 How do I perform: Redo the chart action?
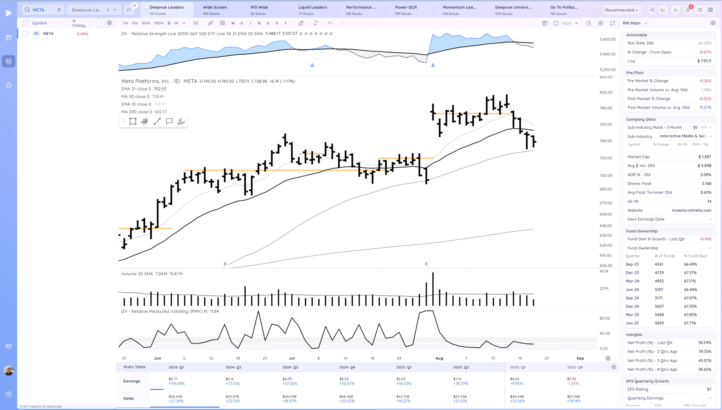point(343,23)
